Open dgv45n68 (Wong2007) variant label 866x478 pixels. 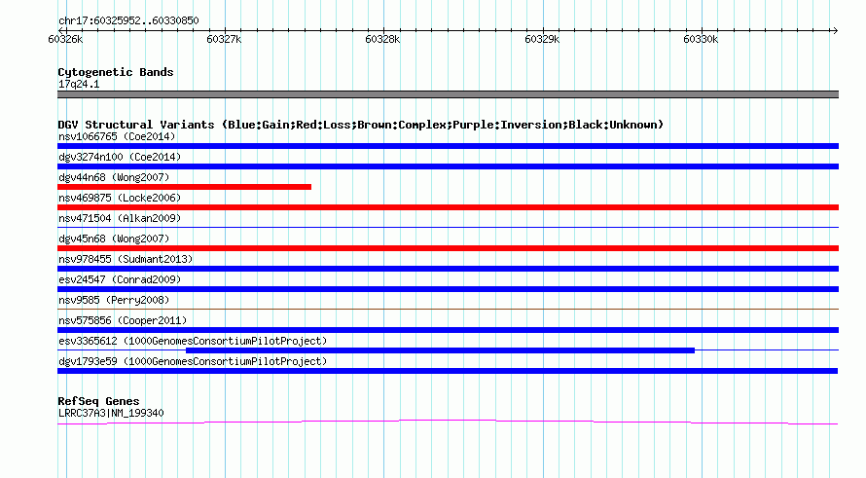pos(114,239)
